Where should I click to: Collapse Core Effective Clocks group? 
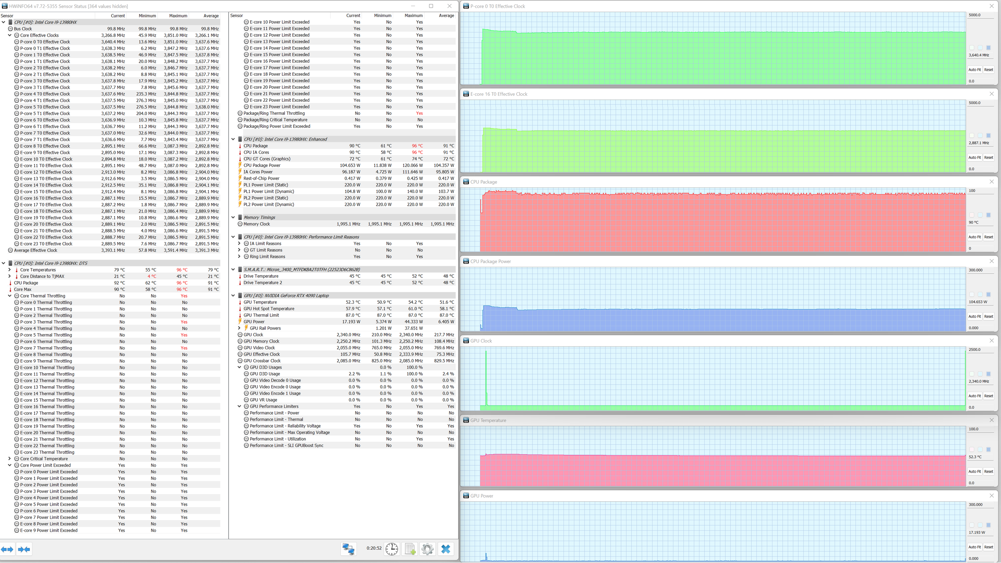[x=10, y=35]
